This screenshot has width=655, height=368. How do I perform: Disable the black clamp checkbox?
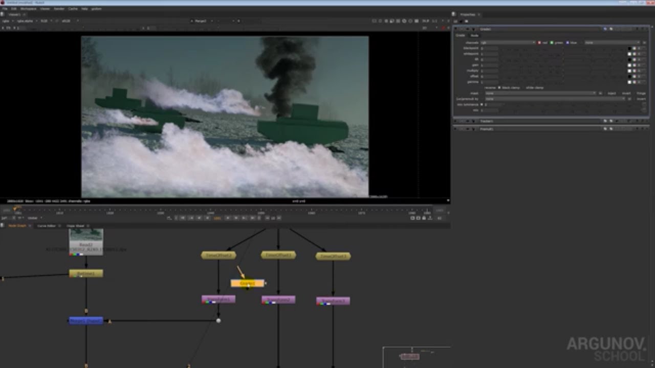[x=499, y=87]
